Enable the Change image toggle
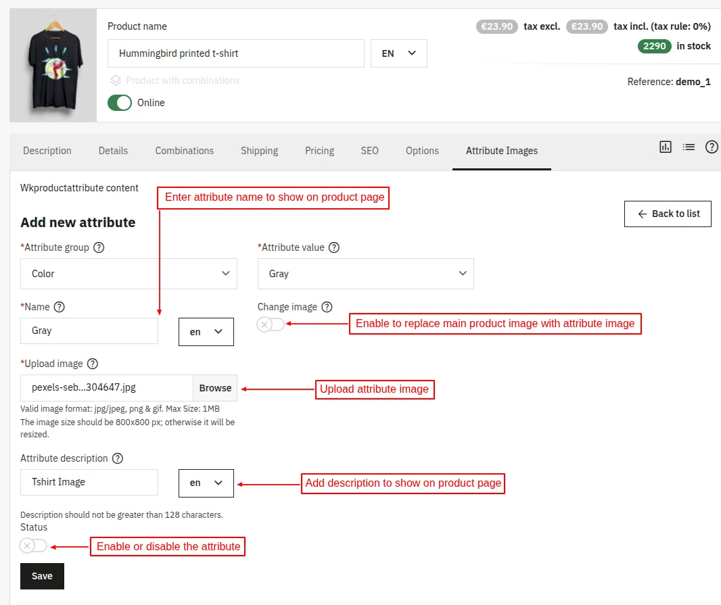 (x=270, y=324)
